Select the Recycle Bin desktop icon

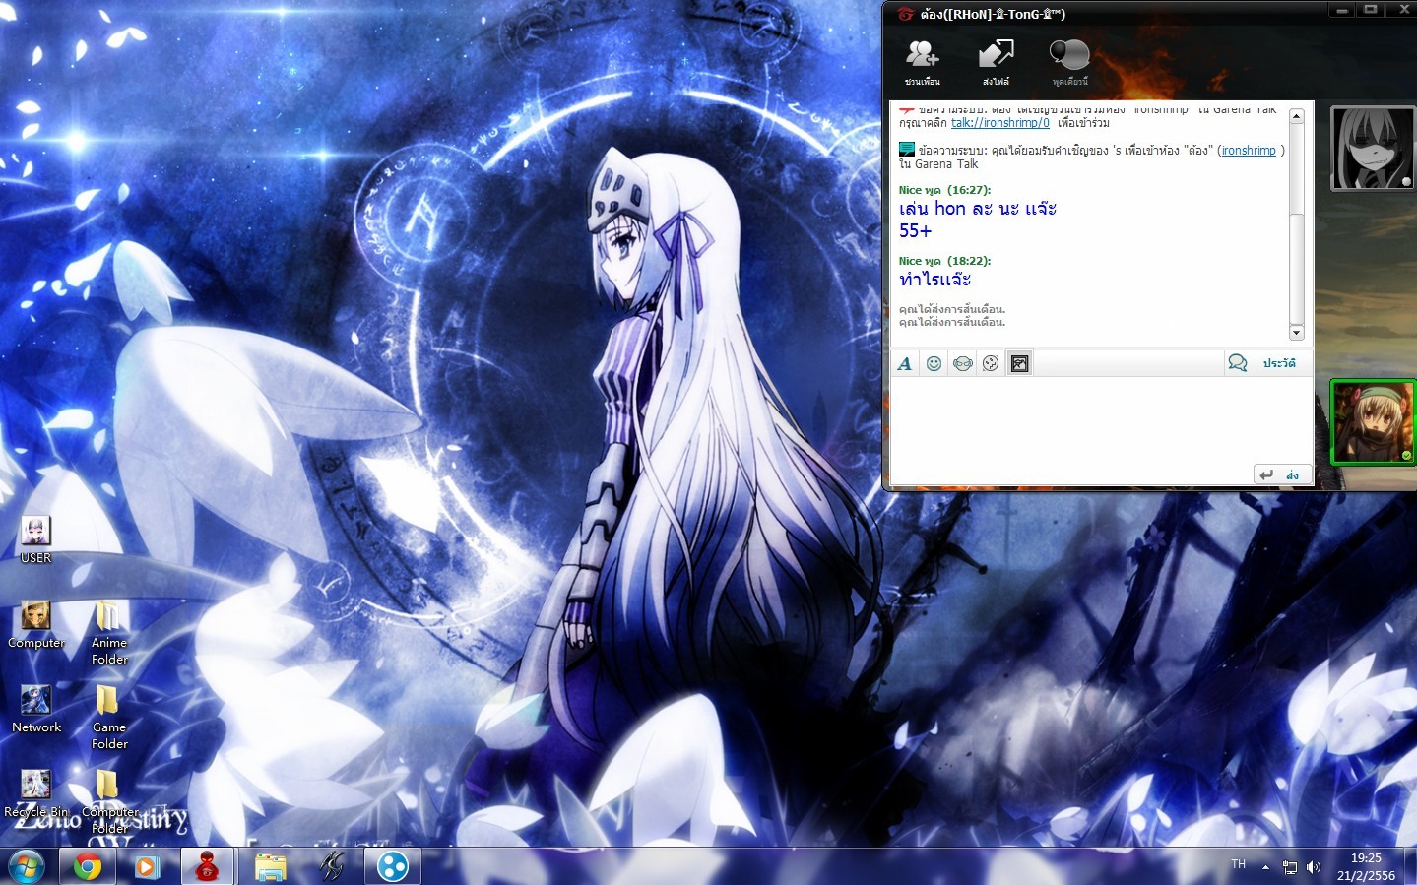pyautogui.click(x=36, y=793)
